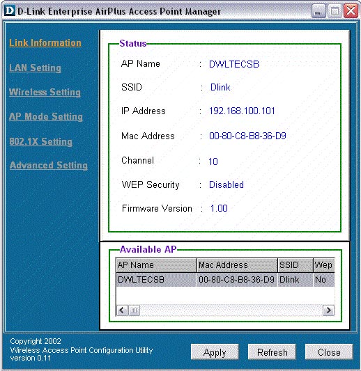The width and height of the screenshot is (361, 371).
Task: Select the DWLTECSB row in Available AP
Action: (x=225, y=279)
